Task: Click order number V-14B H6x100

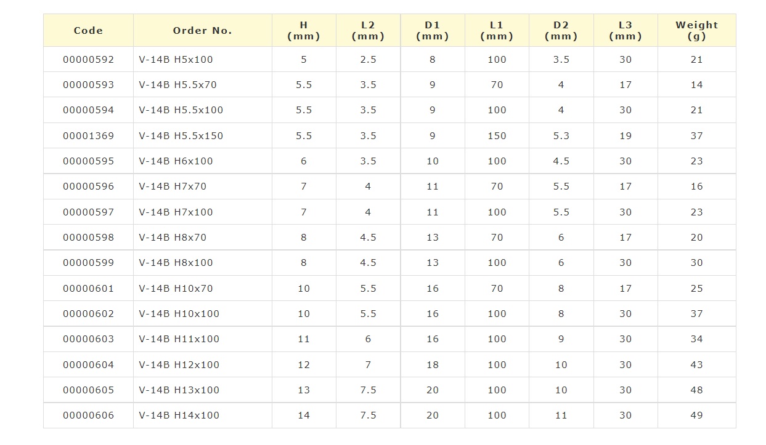Action: tap(176, 161)
